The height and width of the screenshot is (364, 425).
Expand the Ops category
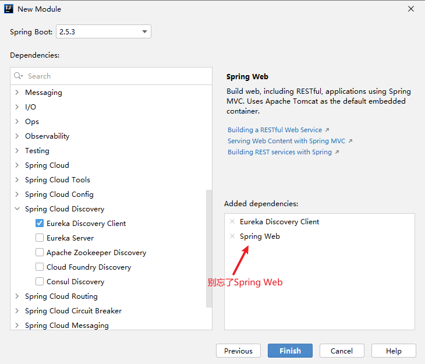17,122
